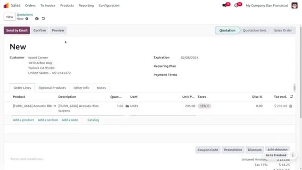Open the Payment Terms field dropdown
The height and width of the screenshot is (170, 302).
[235, 75]
